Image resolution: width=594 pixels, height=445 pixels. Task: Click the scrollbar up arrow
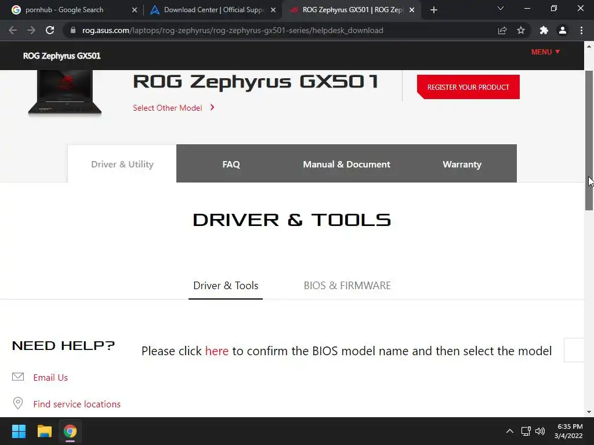click(x=589, y=46)
